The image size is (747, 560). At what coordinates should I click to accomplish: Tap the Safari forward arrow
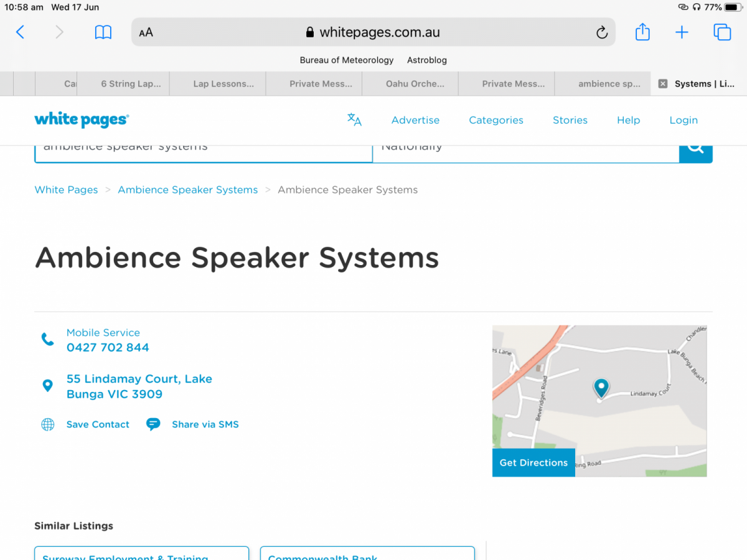pos(59,32)
